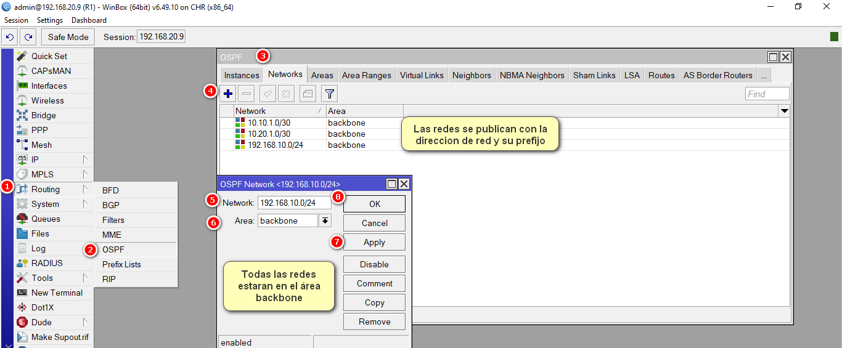Open New Terminal from the sidebar

[x=57, y=293]
